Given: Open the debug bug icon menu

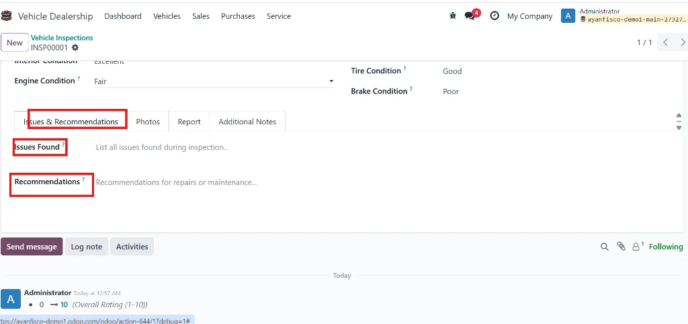Looking at the screenshot, I should coord(453,16).
